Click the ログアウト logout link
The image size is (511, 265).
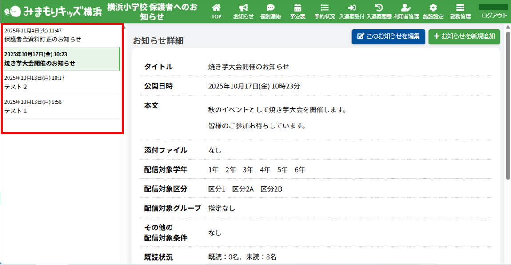click(x=494, y=16)
